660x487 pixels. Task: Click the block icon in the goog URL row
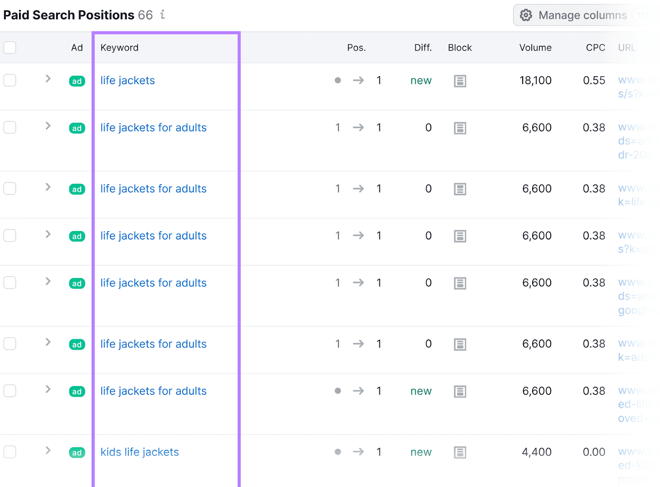tap(460, 283)
